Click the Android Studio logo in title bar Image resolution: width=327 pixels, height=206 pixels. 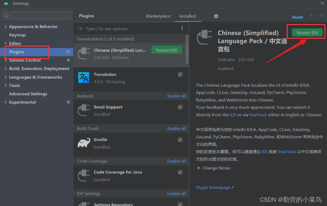coord(6,3)
